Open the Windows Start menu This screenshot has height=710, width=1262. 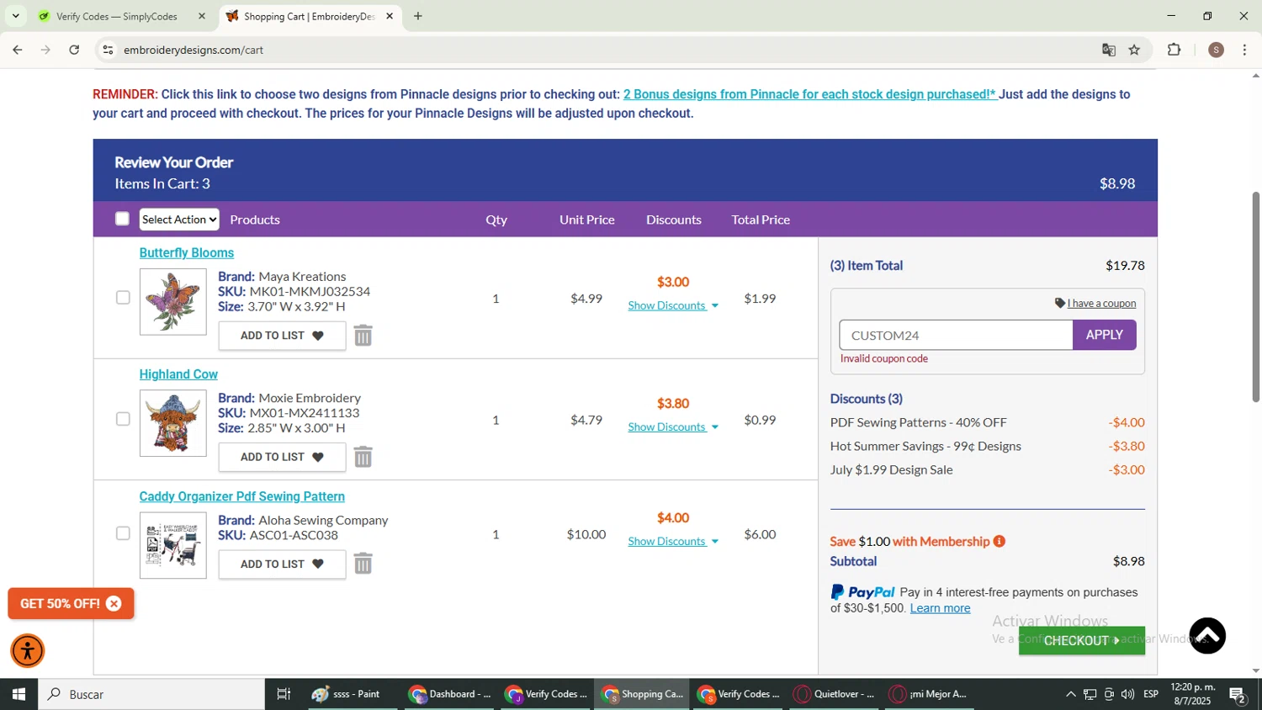[19, 694]
